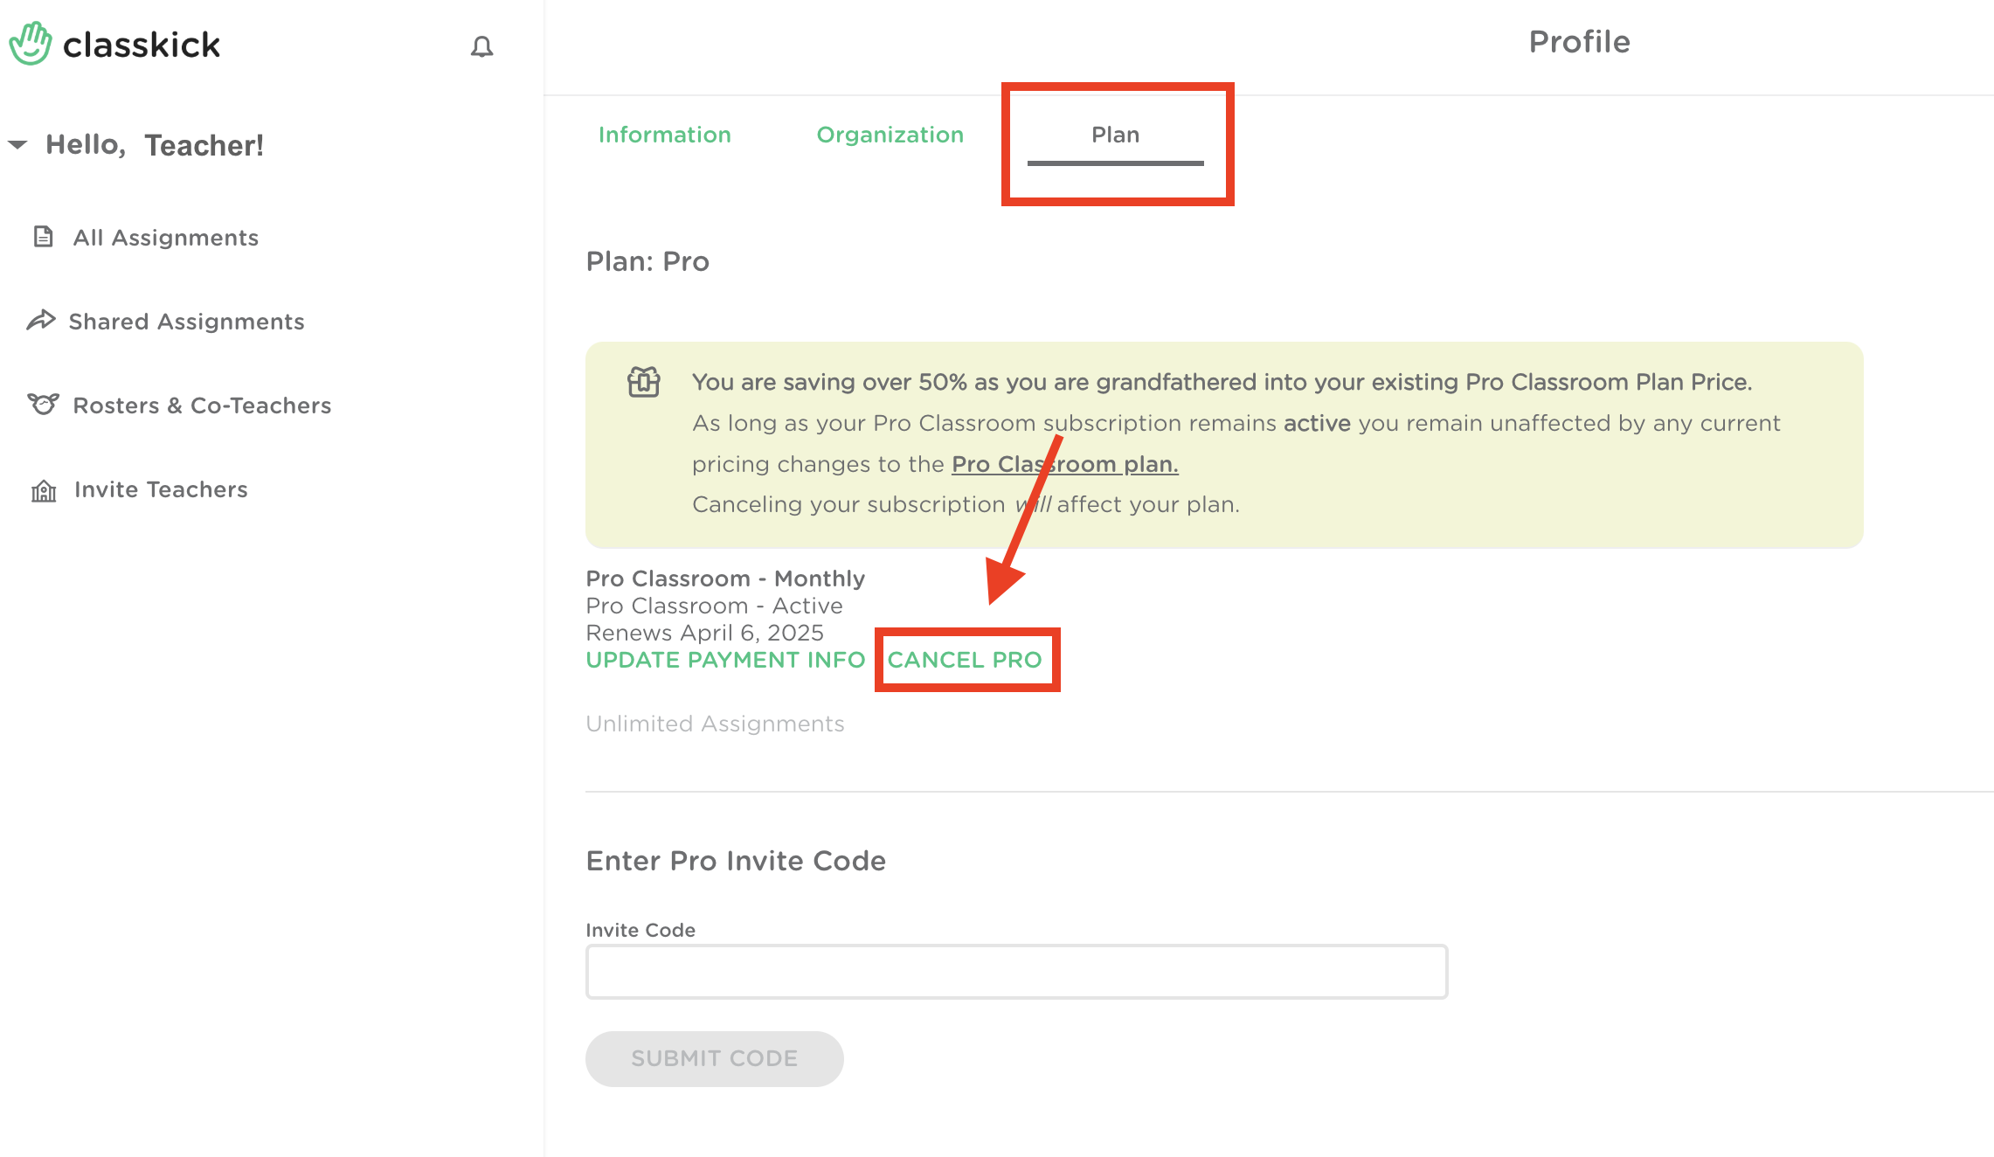Switch to the Information tab
This screenshot has height=1157, width=1994.
click(664, 135)
